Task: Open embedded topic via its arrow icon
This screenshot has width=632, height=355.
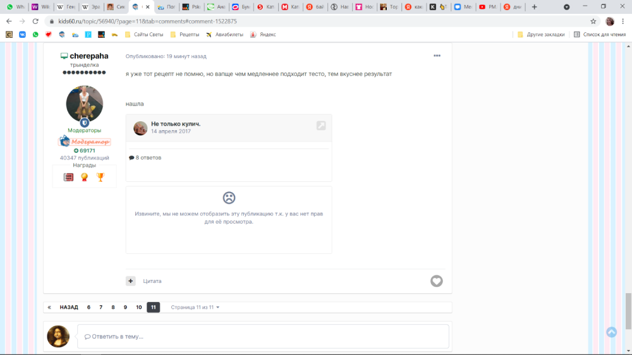Action: tap(321, 126)
